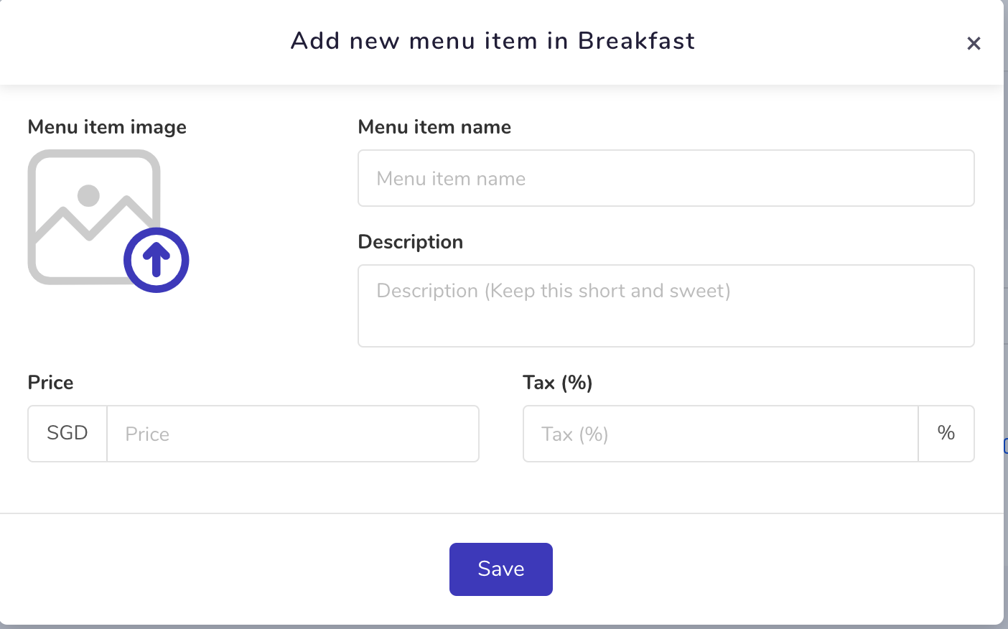This screenshot has height=629, width=1008.
Task: Focus the Price amount input
Action: [293, 434]
